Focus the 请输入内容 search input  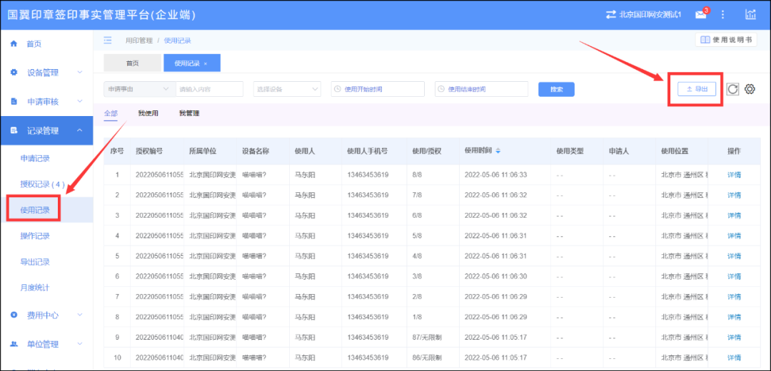209,89
